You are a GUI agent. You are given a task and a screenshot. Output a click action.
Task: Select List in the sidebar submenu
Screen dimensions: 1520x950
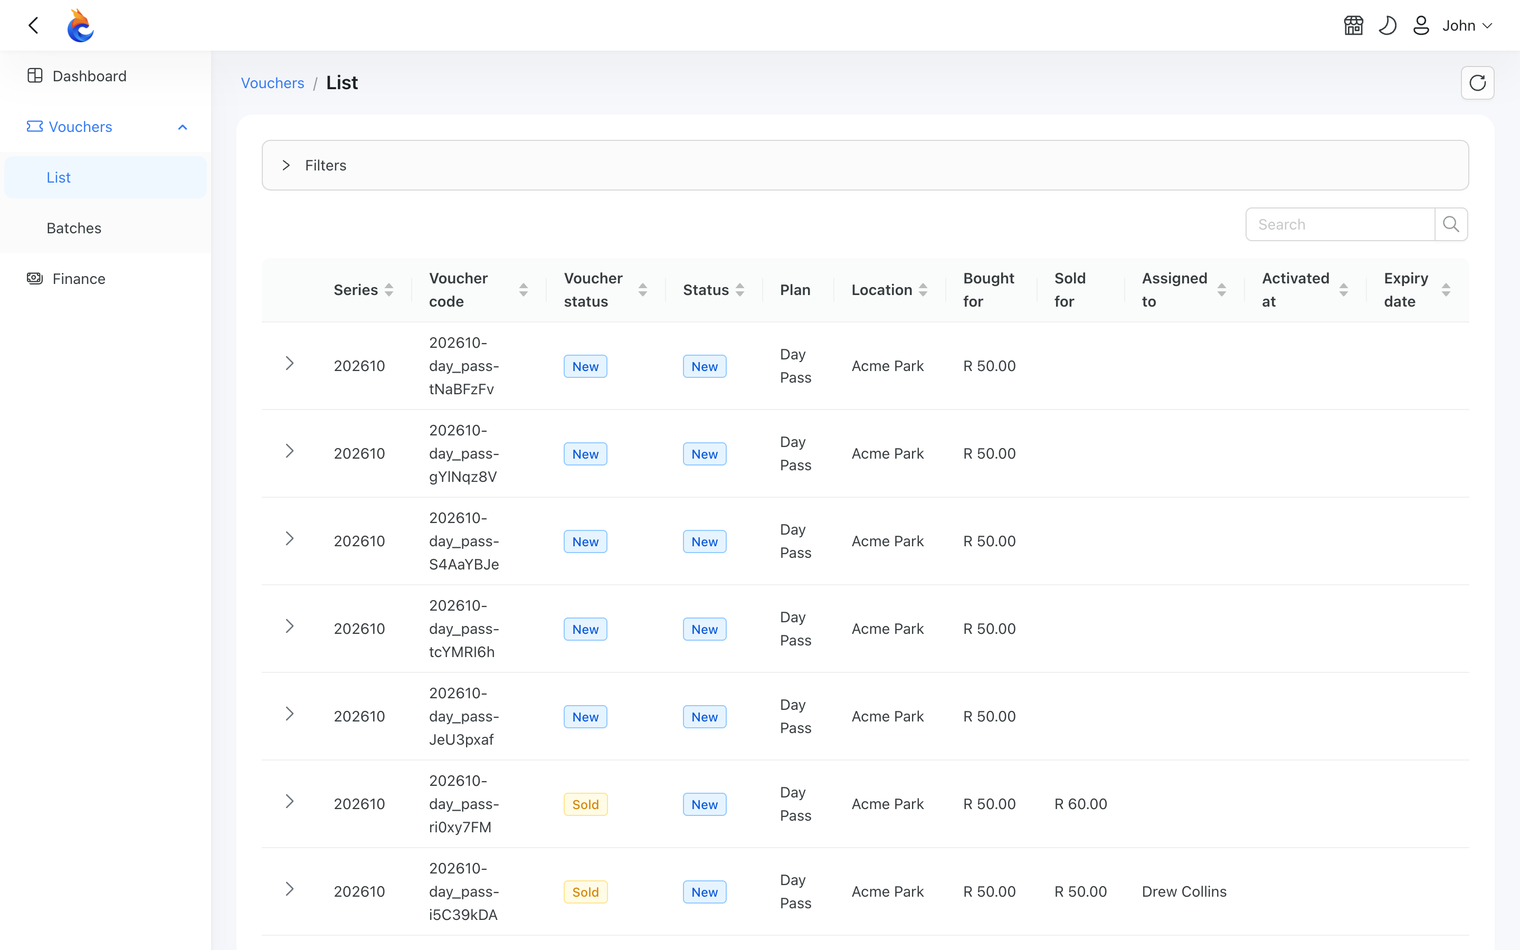(106, 177)
